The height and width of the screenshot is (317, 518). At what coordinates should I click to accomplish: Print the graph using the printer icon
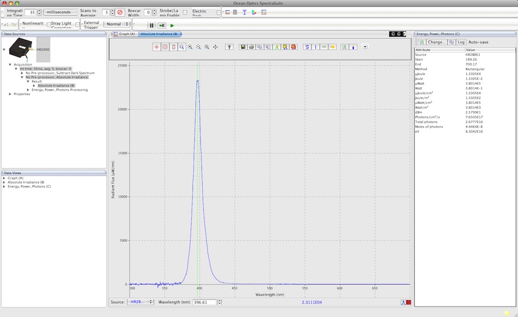251,47
